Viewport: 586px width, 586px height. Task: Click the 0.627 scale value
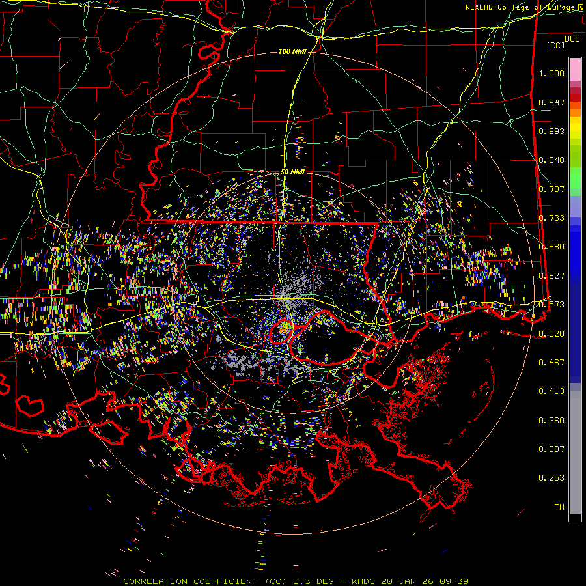(x=551, y=276)
